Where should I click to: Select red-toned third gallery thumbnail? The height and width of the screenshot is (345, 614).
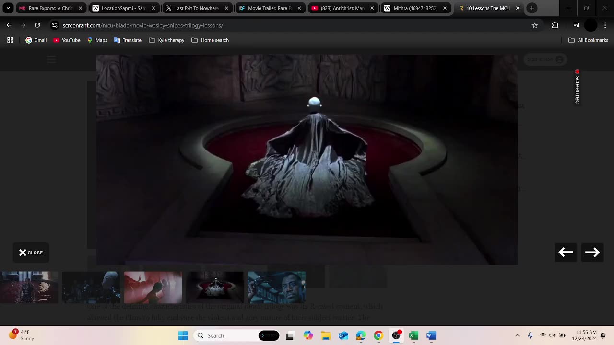point(153,287)
